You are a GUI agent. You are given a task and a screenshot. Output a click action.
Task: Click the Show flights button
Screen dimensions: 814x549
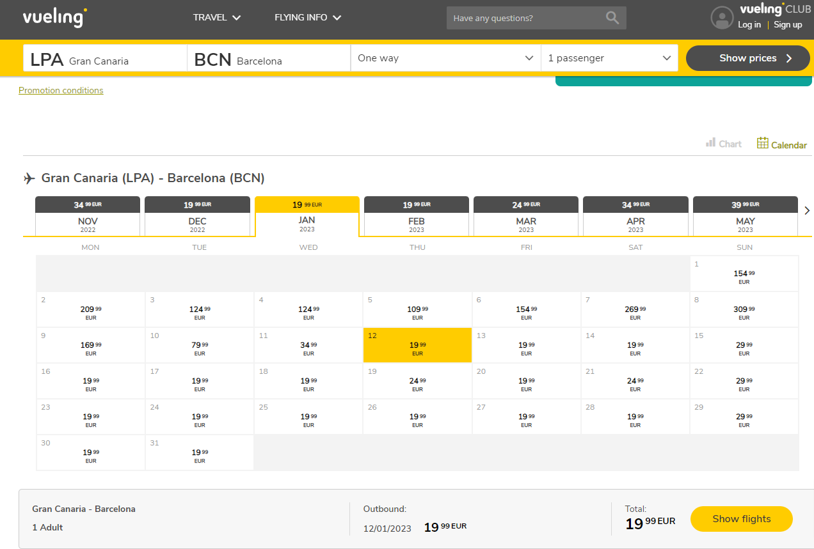[x=742, y=519]
